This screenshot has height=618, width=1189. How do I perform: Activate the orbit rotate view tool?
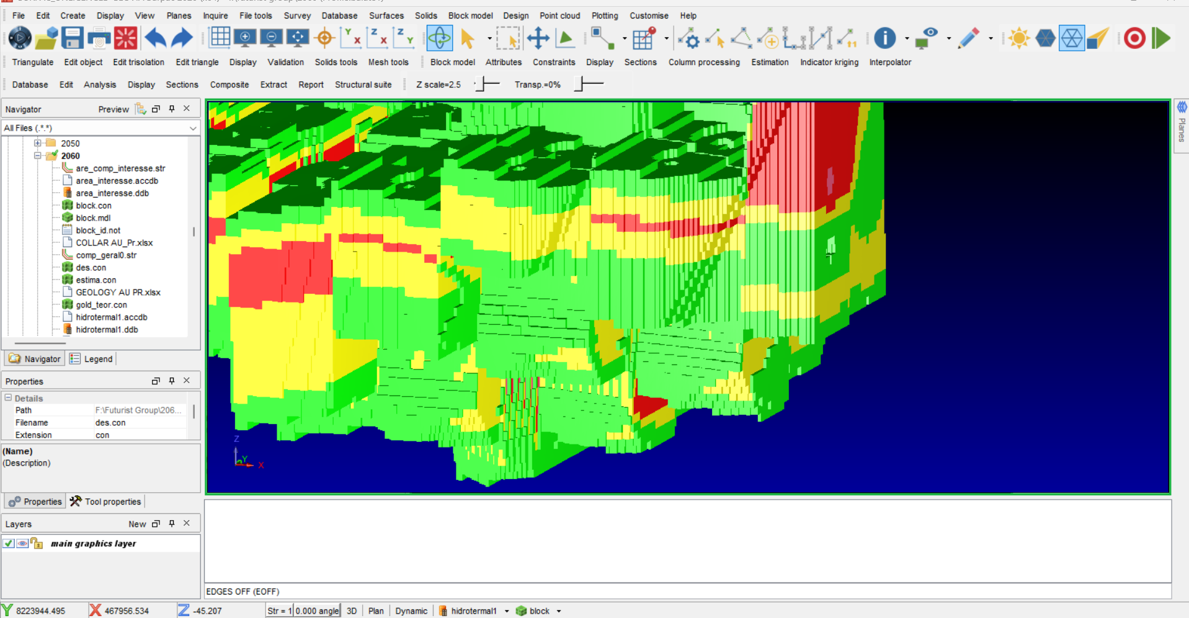(x=440, y=38)
